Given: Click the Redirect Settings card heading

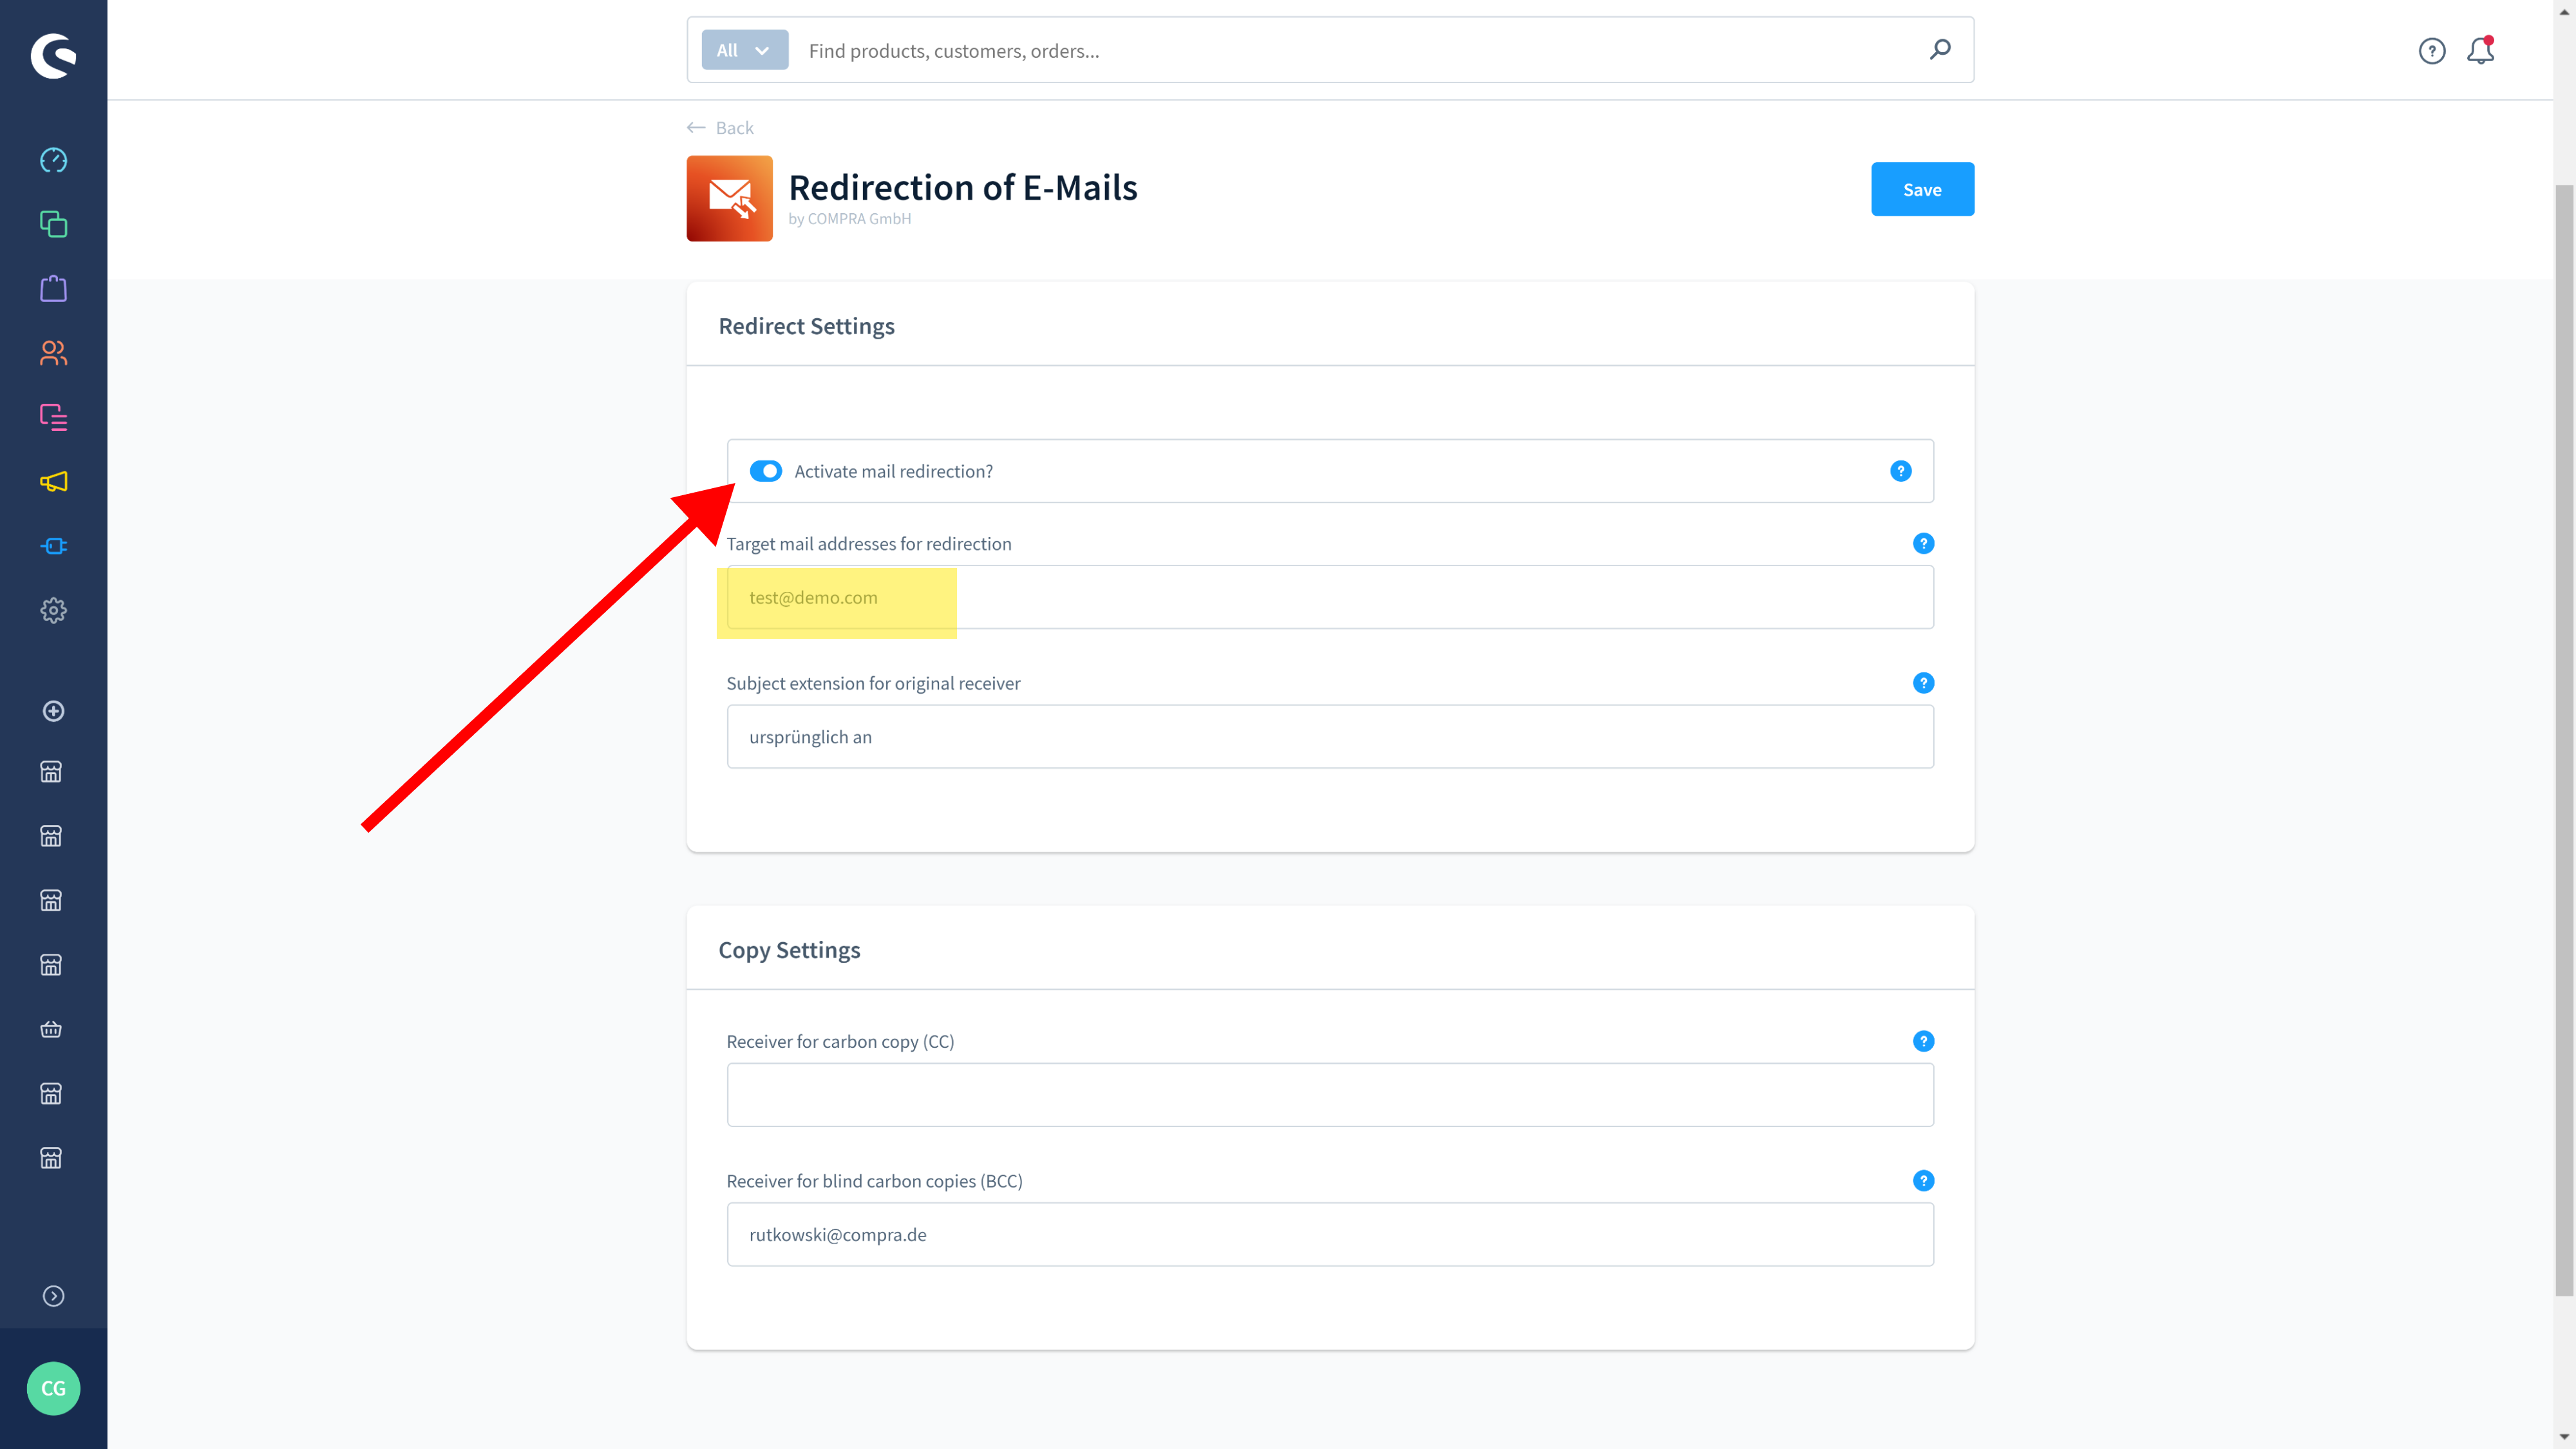Looking at the screenshot, I should 806,326.
